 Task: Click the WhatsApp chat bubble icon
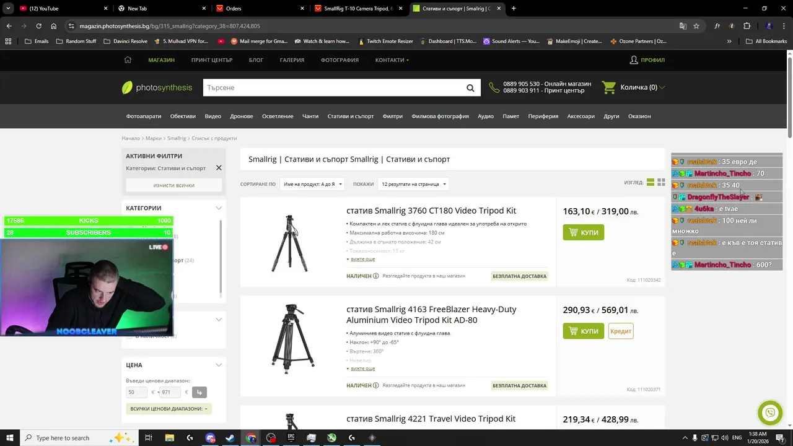tap(770, 413)
